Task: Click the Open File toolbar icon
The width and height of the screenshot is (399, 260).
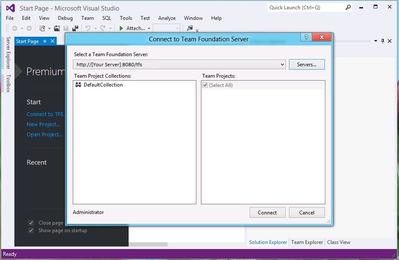Action: 57,28
